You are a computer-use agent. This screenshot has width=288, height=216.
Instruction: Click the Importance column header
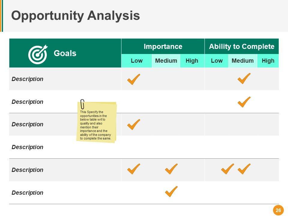click(163, 46)
